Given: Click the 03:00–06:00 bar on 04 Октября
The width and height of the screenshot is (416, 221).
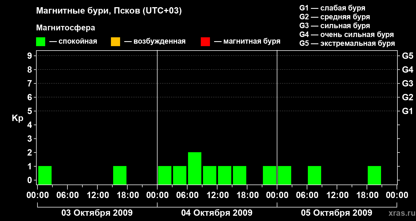Looking at the screenshot, I should click(180, 175).
